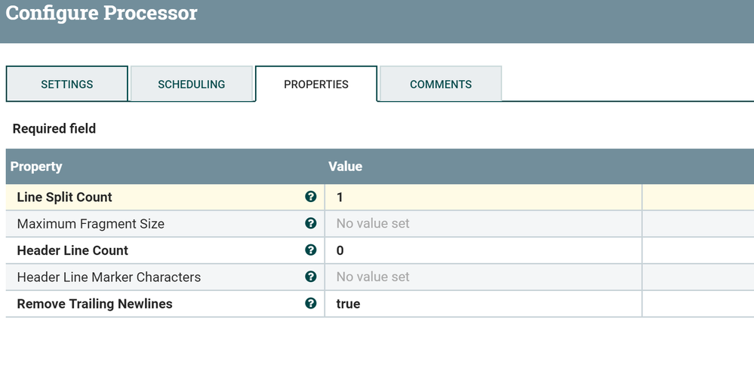Change the Remove Trailing Newlines value
754x377 pixels.
483,304
